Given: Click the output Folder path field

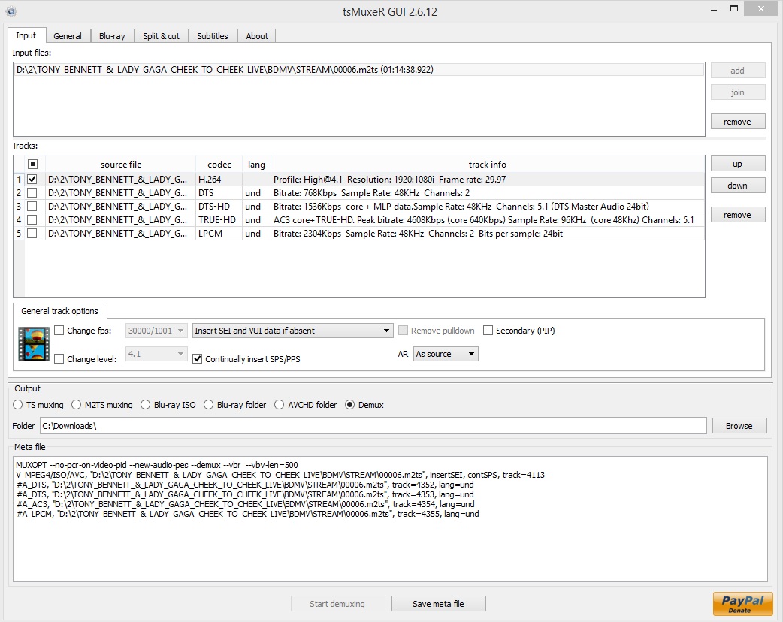Looking at the screenshot, I should point(373,426).
